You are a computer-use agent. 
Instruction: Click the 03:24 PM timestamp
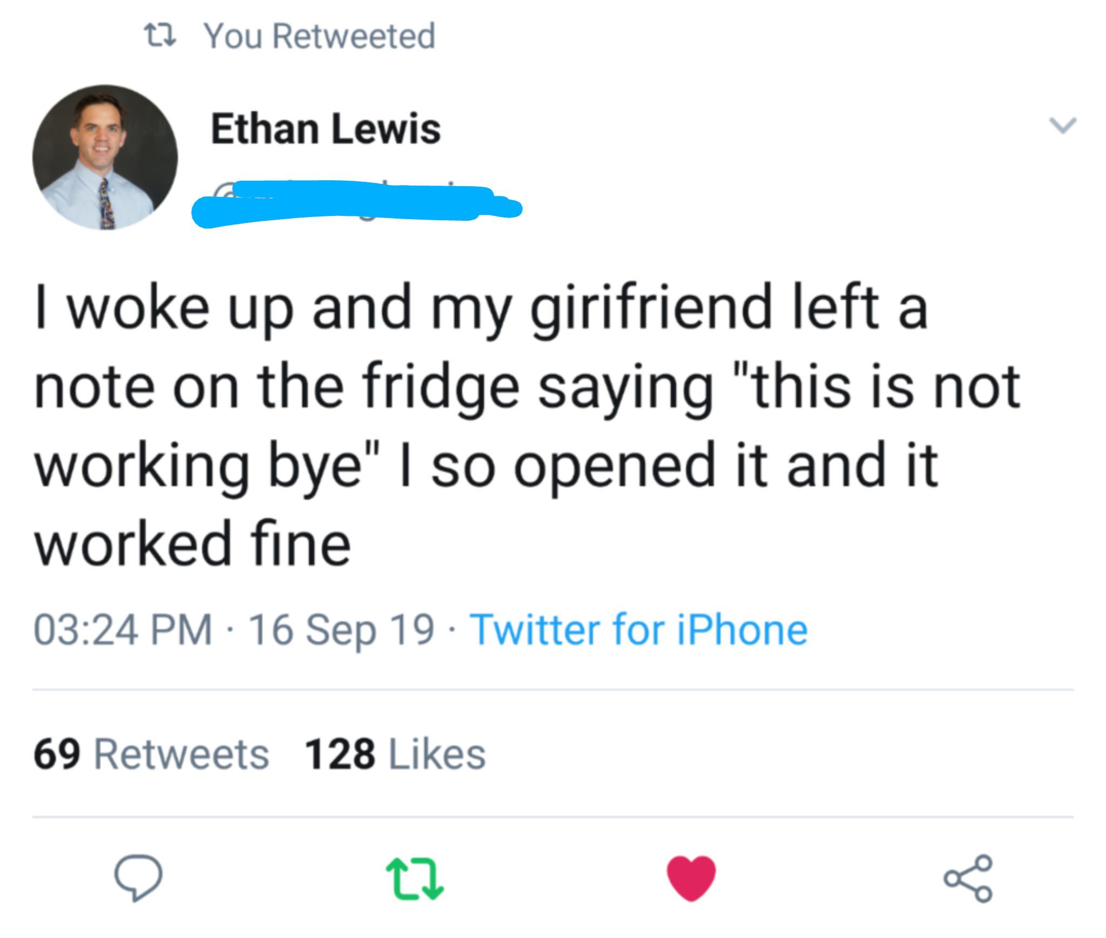click(123, 629)
